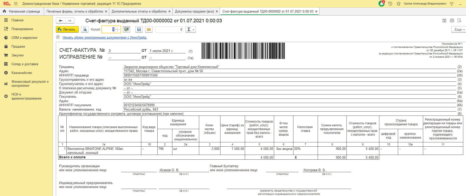
Task: Click the НСИ gear icon
Action: pos(6,96)
